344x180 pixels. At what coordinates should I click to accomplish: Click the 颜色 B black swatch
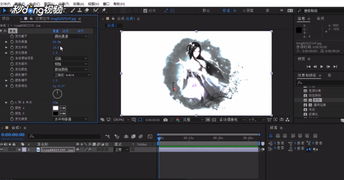[x=56, y=113]
